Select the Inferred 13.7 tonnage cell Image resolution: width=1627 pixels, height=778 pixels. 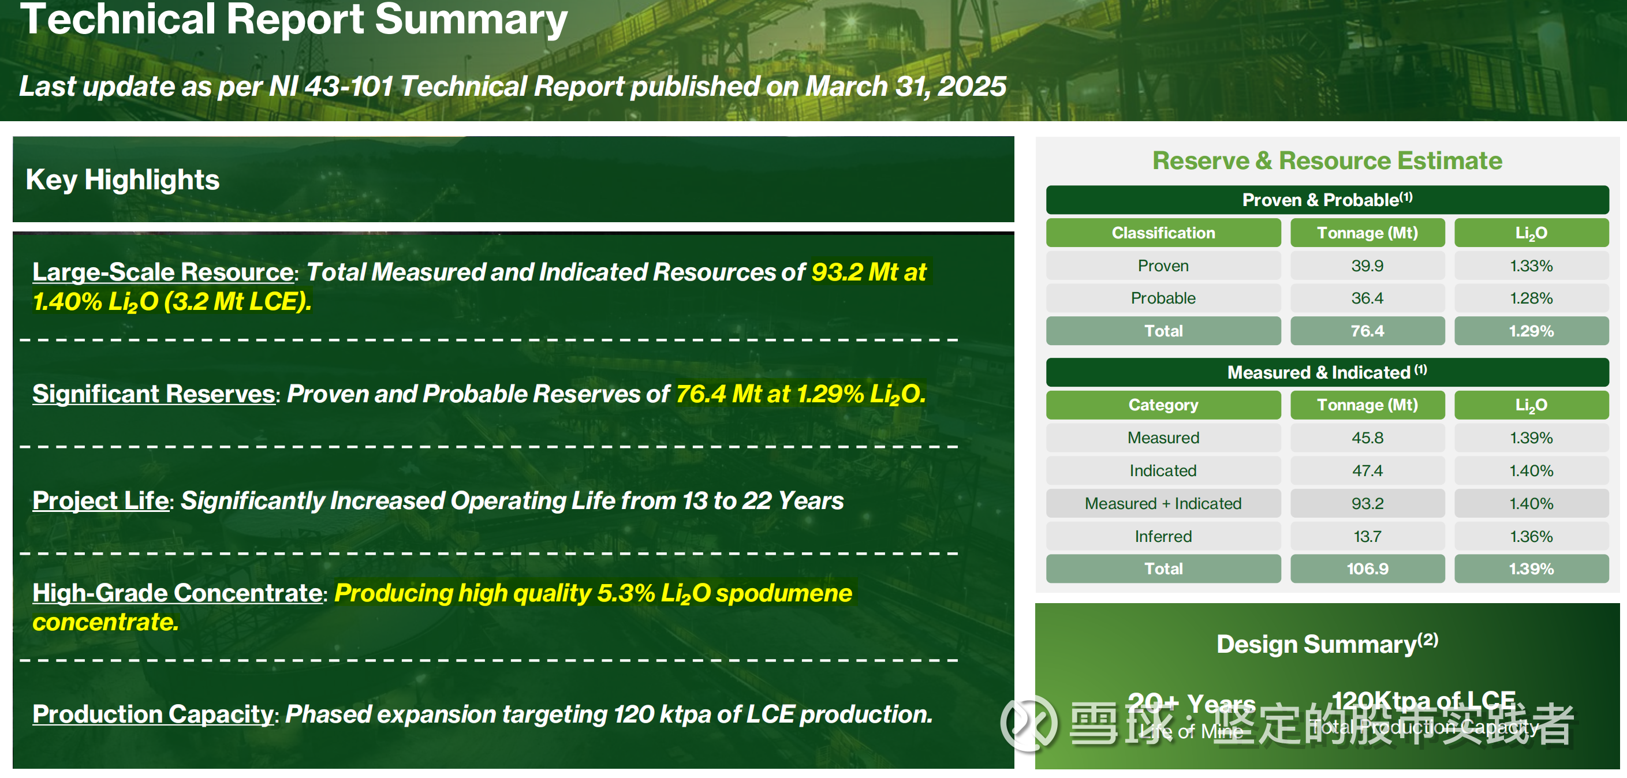tap(1367, 536)
